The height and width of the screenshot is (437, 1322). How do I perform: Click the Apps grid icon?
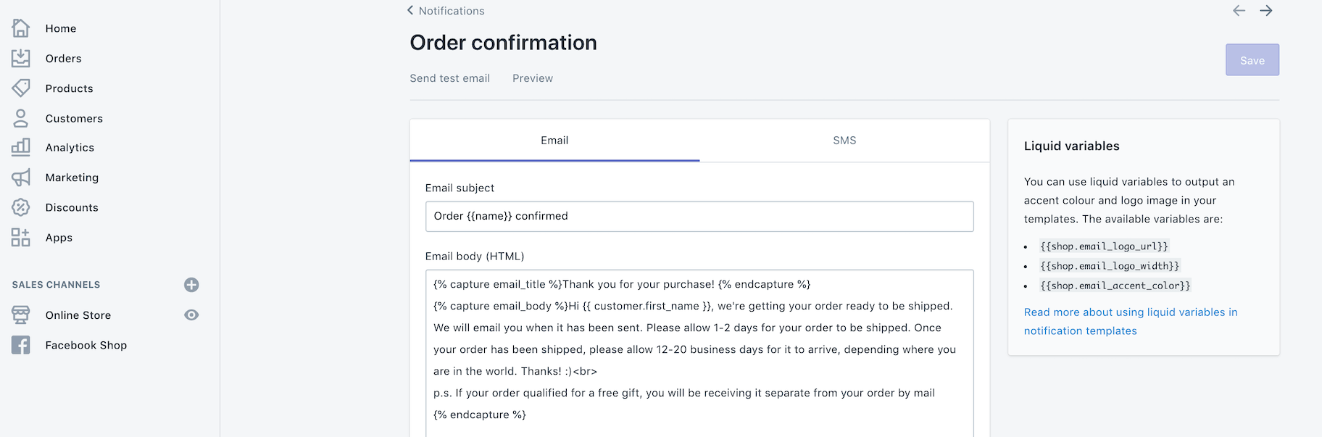click(x=21, y=238)
